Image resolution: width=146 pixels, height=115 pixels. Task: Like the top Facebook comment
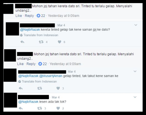click(19, 16)
